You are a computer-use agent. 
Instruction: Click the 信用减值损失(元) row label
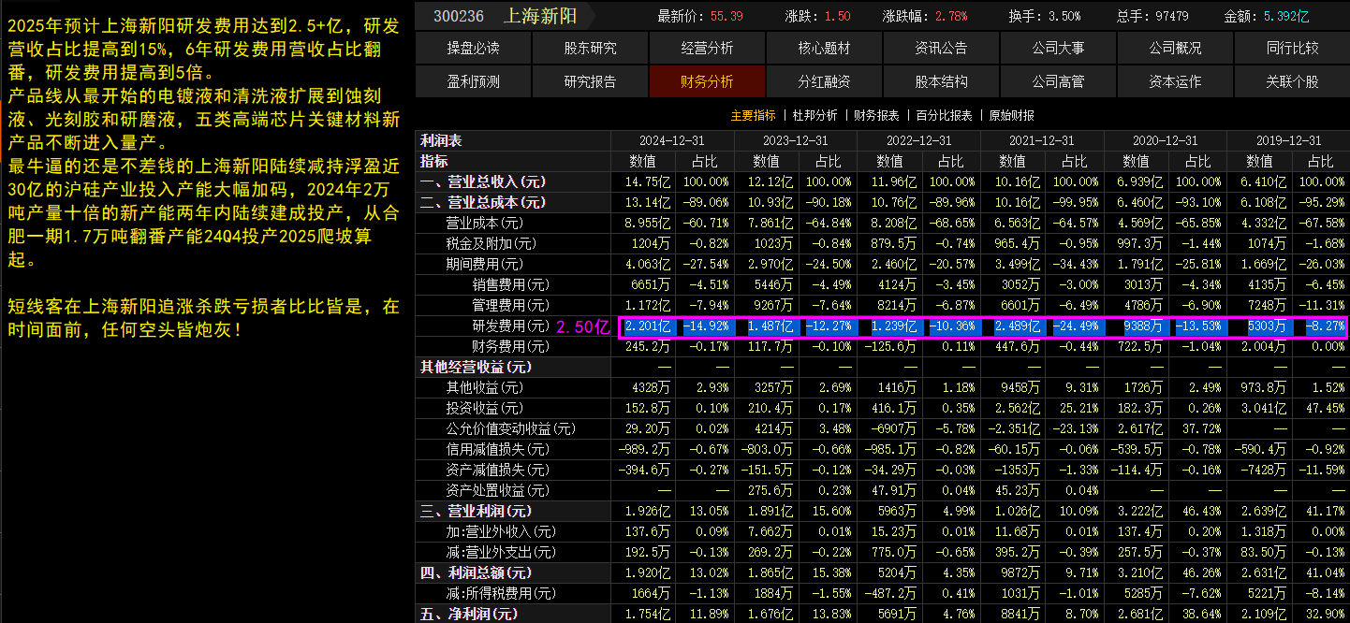(498, 449)
